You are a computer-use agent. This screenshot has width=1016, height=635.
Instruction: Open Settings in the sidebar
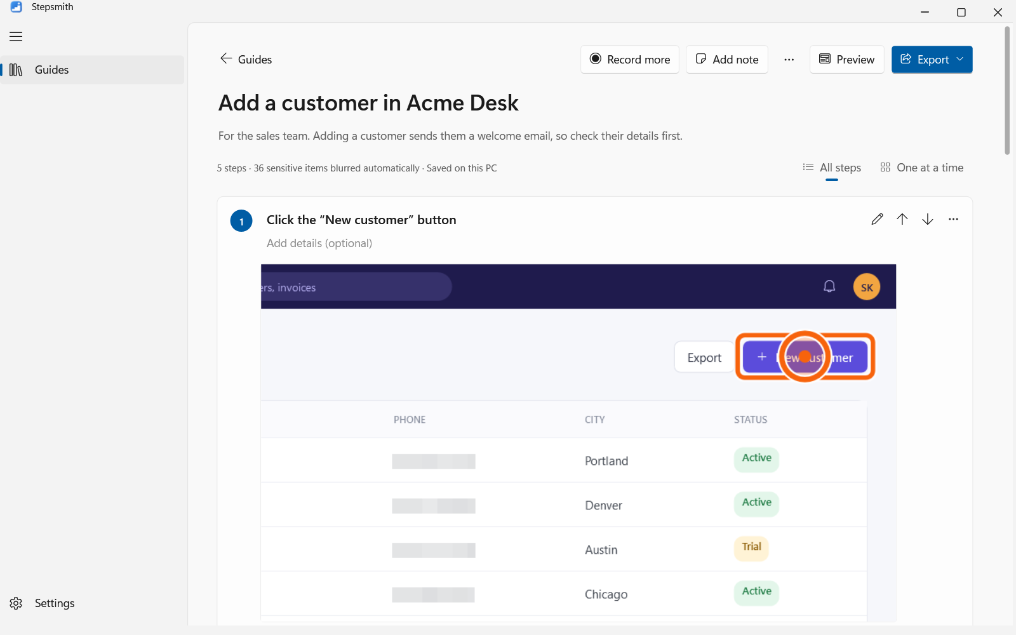93,603
